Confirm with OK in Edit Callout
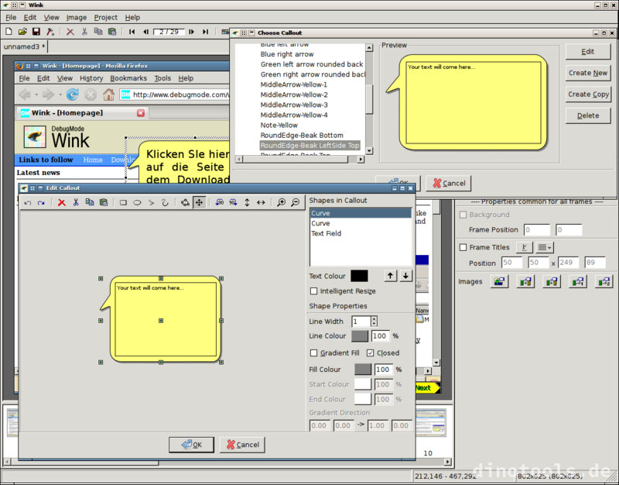The image size is (619, 485). (x=191, y=445)
